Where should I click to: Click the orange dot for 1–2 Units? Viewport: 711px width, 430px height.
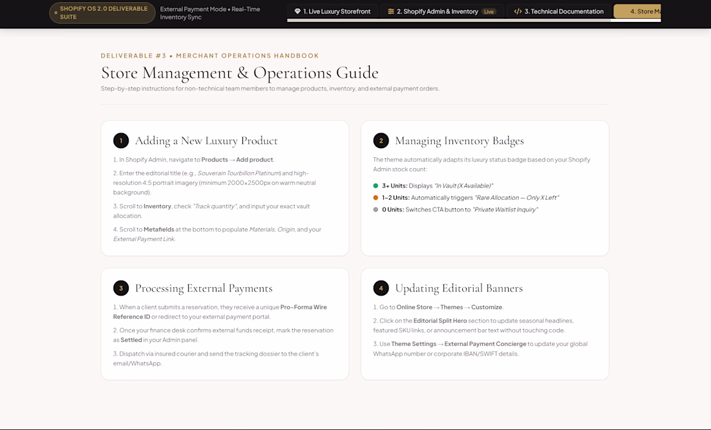pos(376,197)
